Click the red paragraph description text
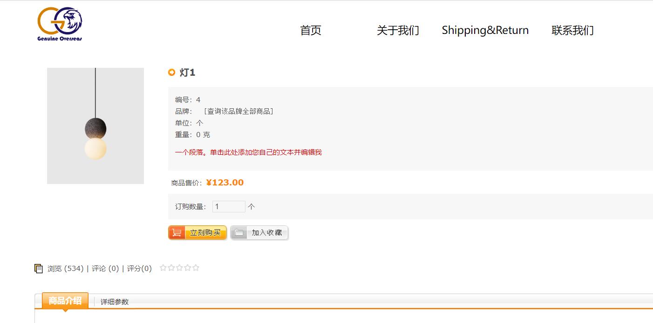Screen dimensions: 653x323 click(x=248, y=152)
